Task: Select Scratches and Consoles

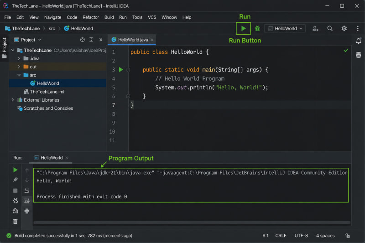Action: click(57, 109)
